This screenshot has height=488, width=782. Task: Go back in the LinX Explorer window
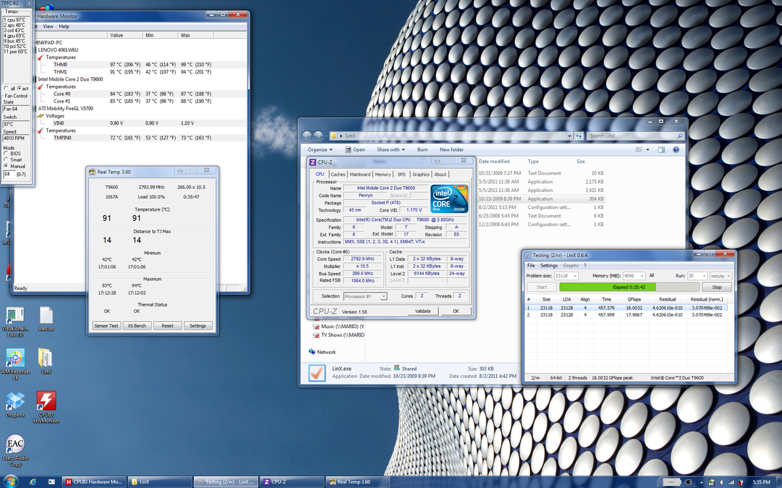coord(307,136)
